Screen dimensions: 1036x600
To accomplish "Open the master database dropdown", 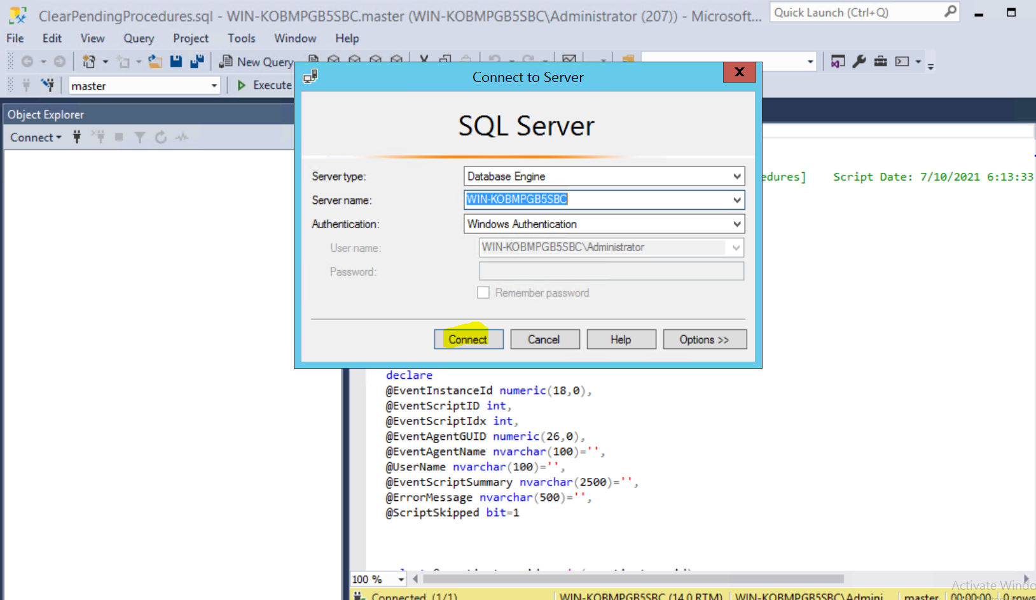I will tap(214, 86).
